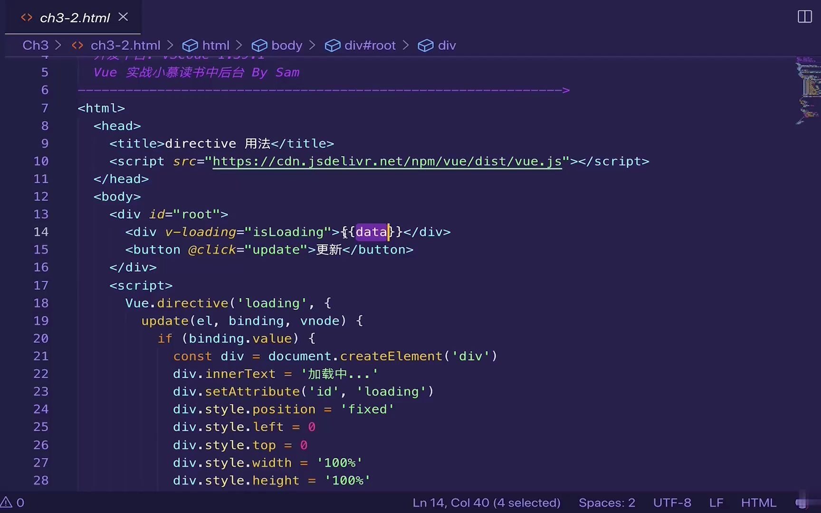821x513 pixels.
Task: Open the problems count 0 in status bar
Action: point(20,503)
